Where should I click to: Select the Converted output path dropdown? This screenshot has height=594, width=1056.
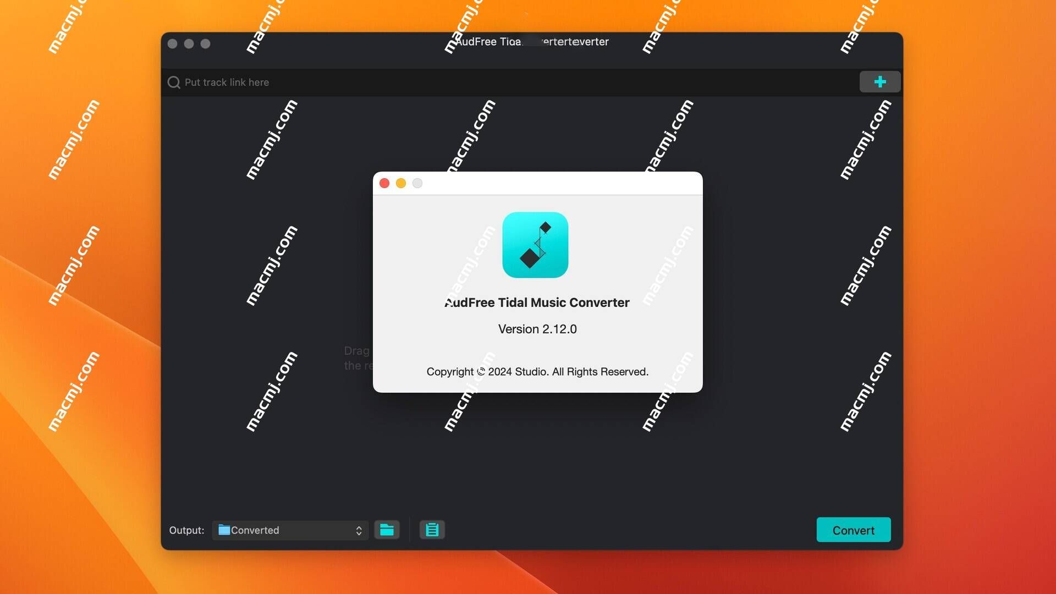tap(289, 530)
